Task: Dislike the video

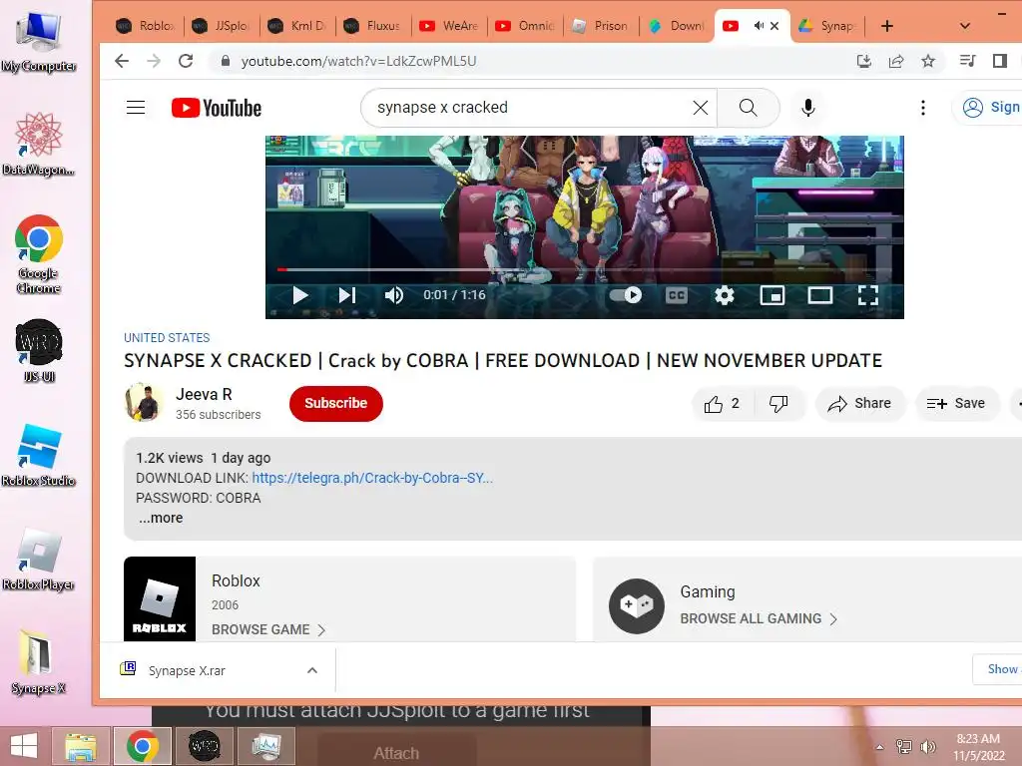Action: [778, 404]
